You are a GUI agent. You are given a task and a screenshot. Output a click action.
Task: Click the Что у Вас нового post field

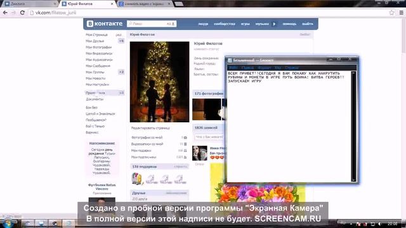coord(209,137)
